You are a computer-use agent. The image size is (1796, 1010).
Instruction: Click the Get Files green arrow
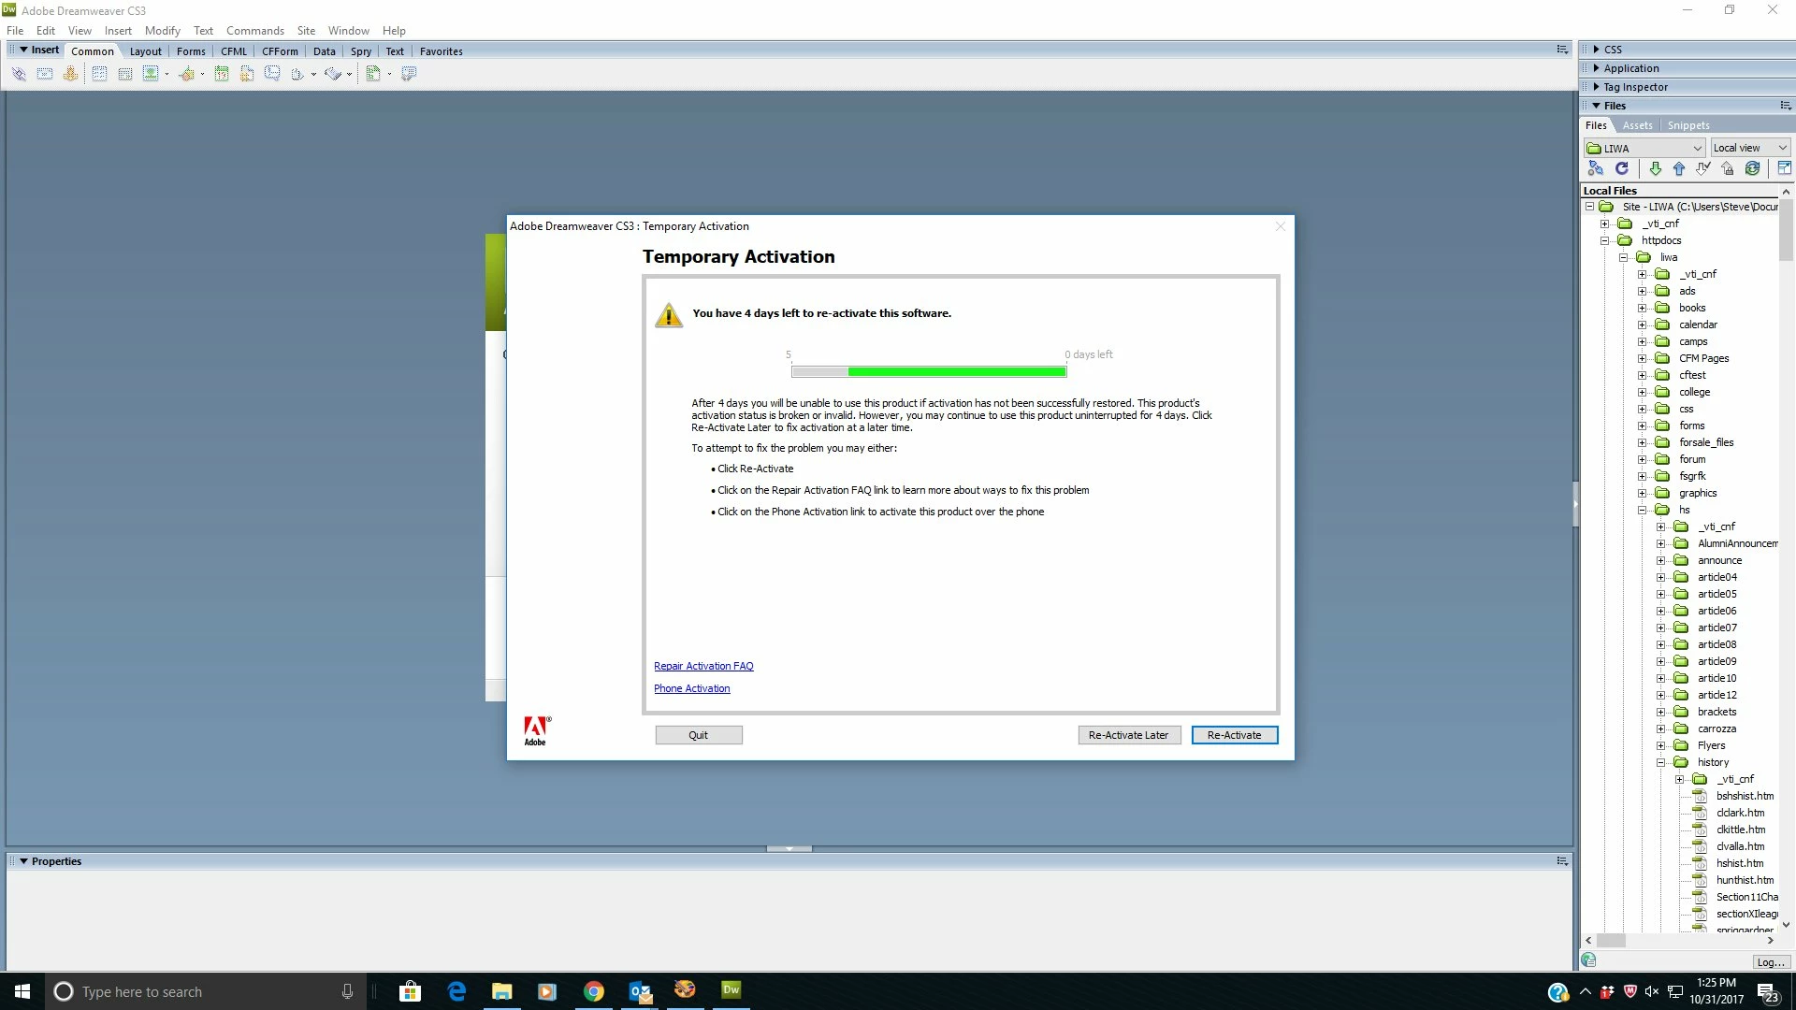pyautogui.click(x=1655, y=168)
